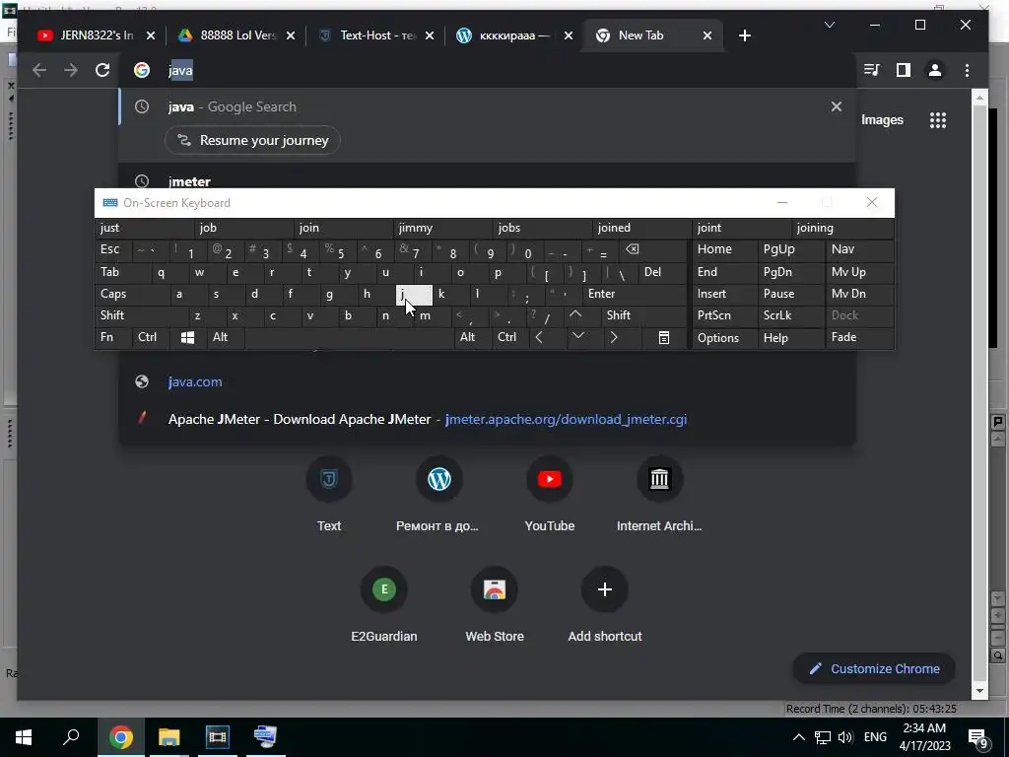Switch to the ккккираaa WordPress tab
1009x757 pixels.
coord(513,35)
